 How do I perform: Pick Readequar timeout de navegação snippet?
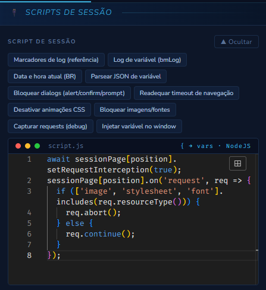click(x=186, y=93)
